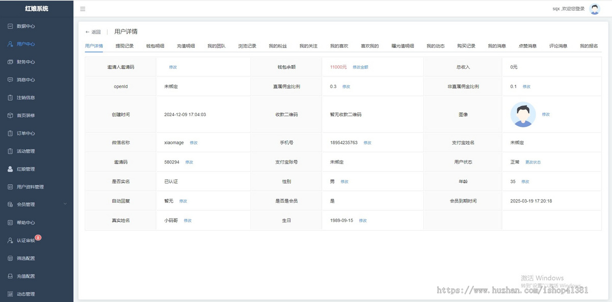Image resolution: width=612 pixels, height=302 pixels.
Task: Go back using the 返回 link
Action: [93, 32]
